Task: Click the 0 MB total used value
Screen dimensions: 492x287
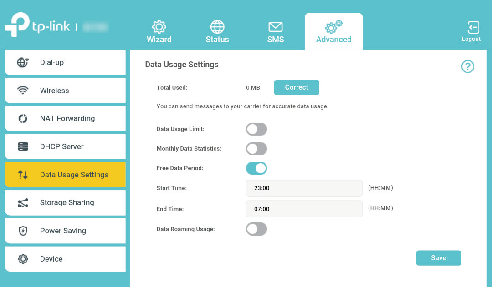Action: pos(253,88)
